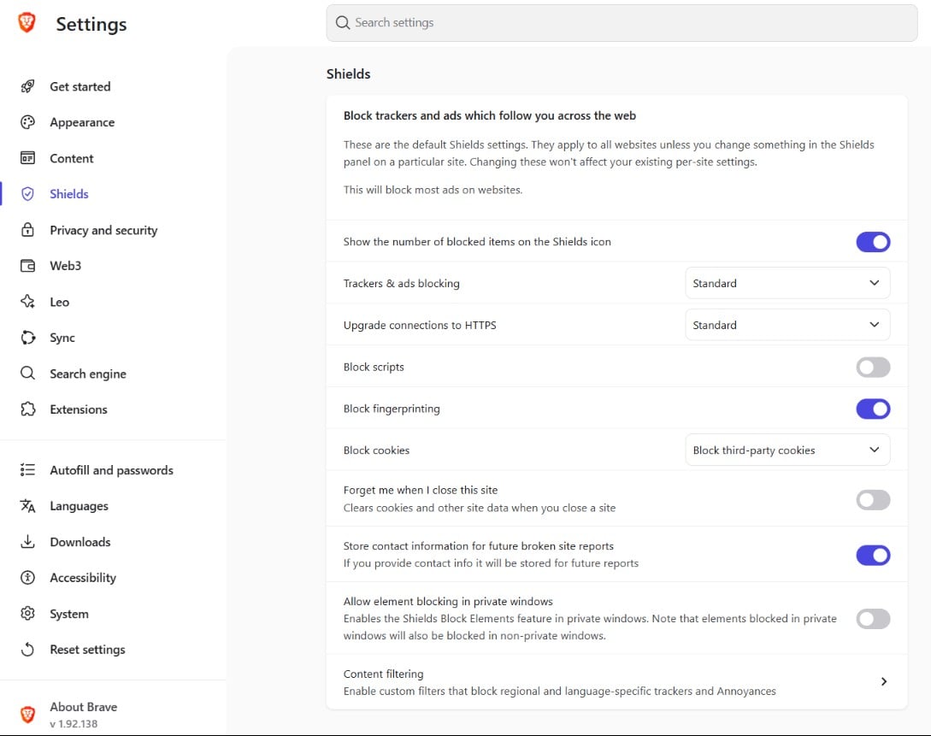This screenshot has width=931, height=736.
Task: Click the Sync circular arrows icon
Action: [27, 338]
